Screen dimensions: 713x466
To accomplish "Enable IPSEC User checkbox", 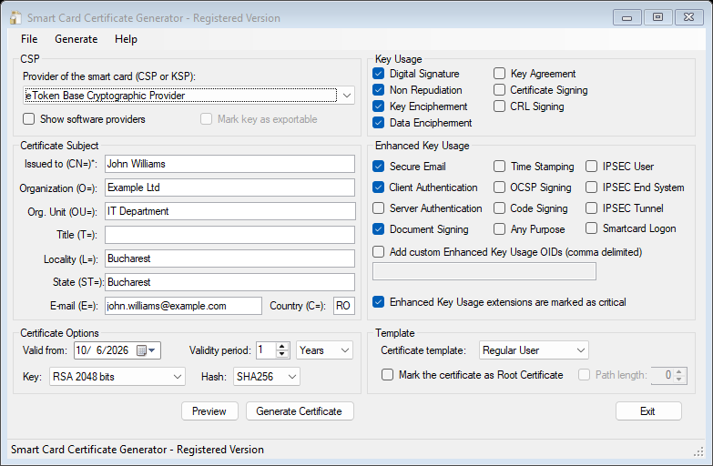I will tap(591, 167).
